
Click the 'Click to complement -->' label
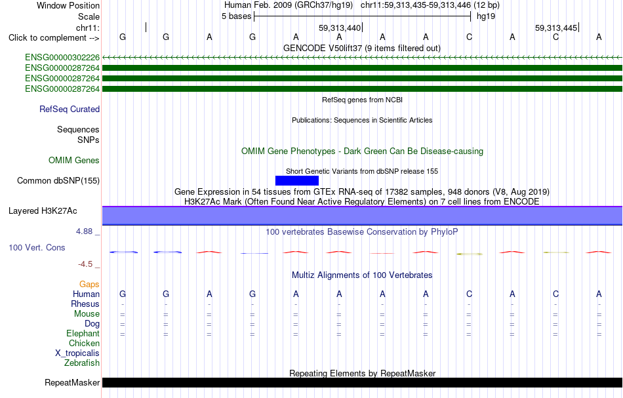pyautogui.click(x=54, y=38)
